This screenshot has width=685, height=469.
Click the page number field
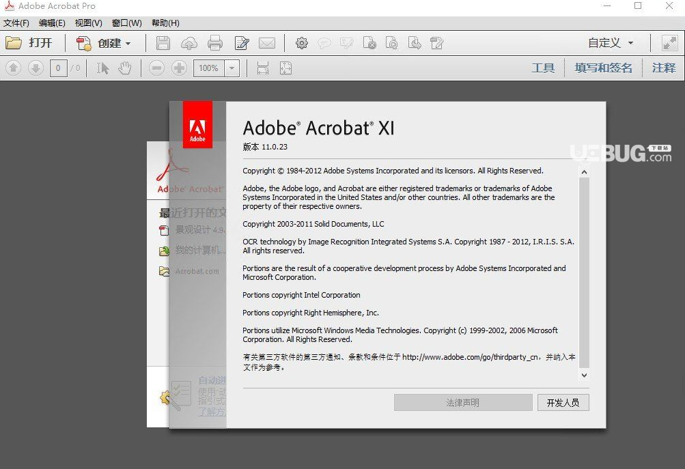58,68
